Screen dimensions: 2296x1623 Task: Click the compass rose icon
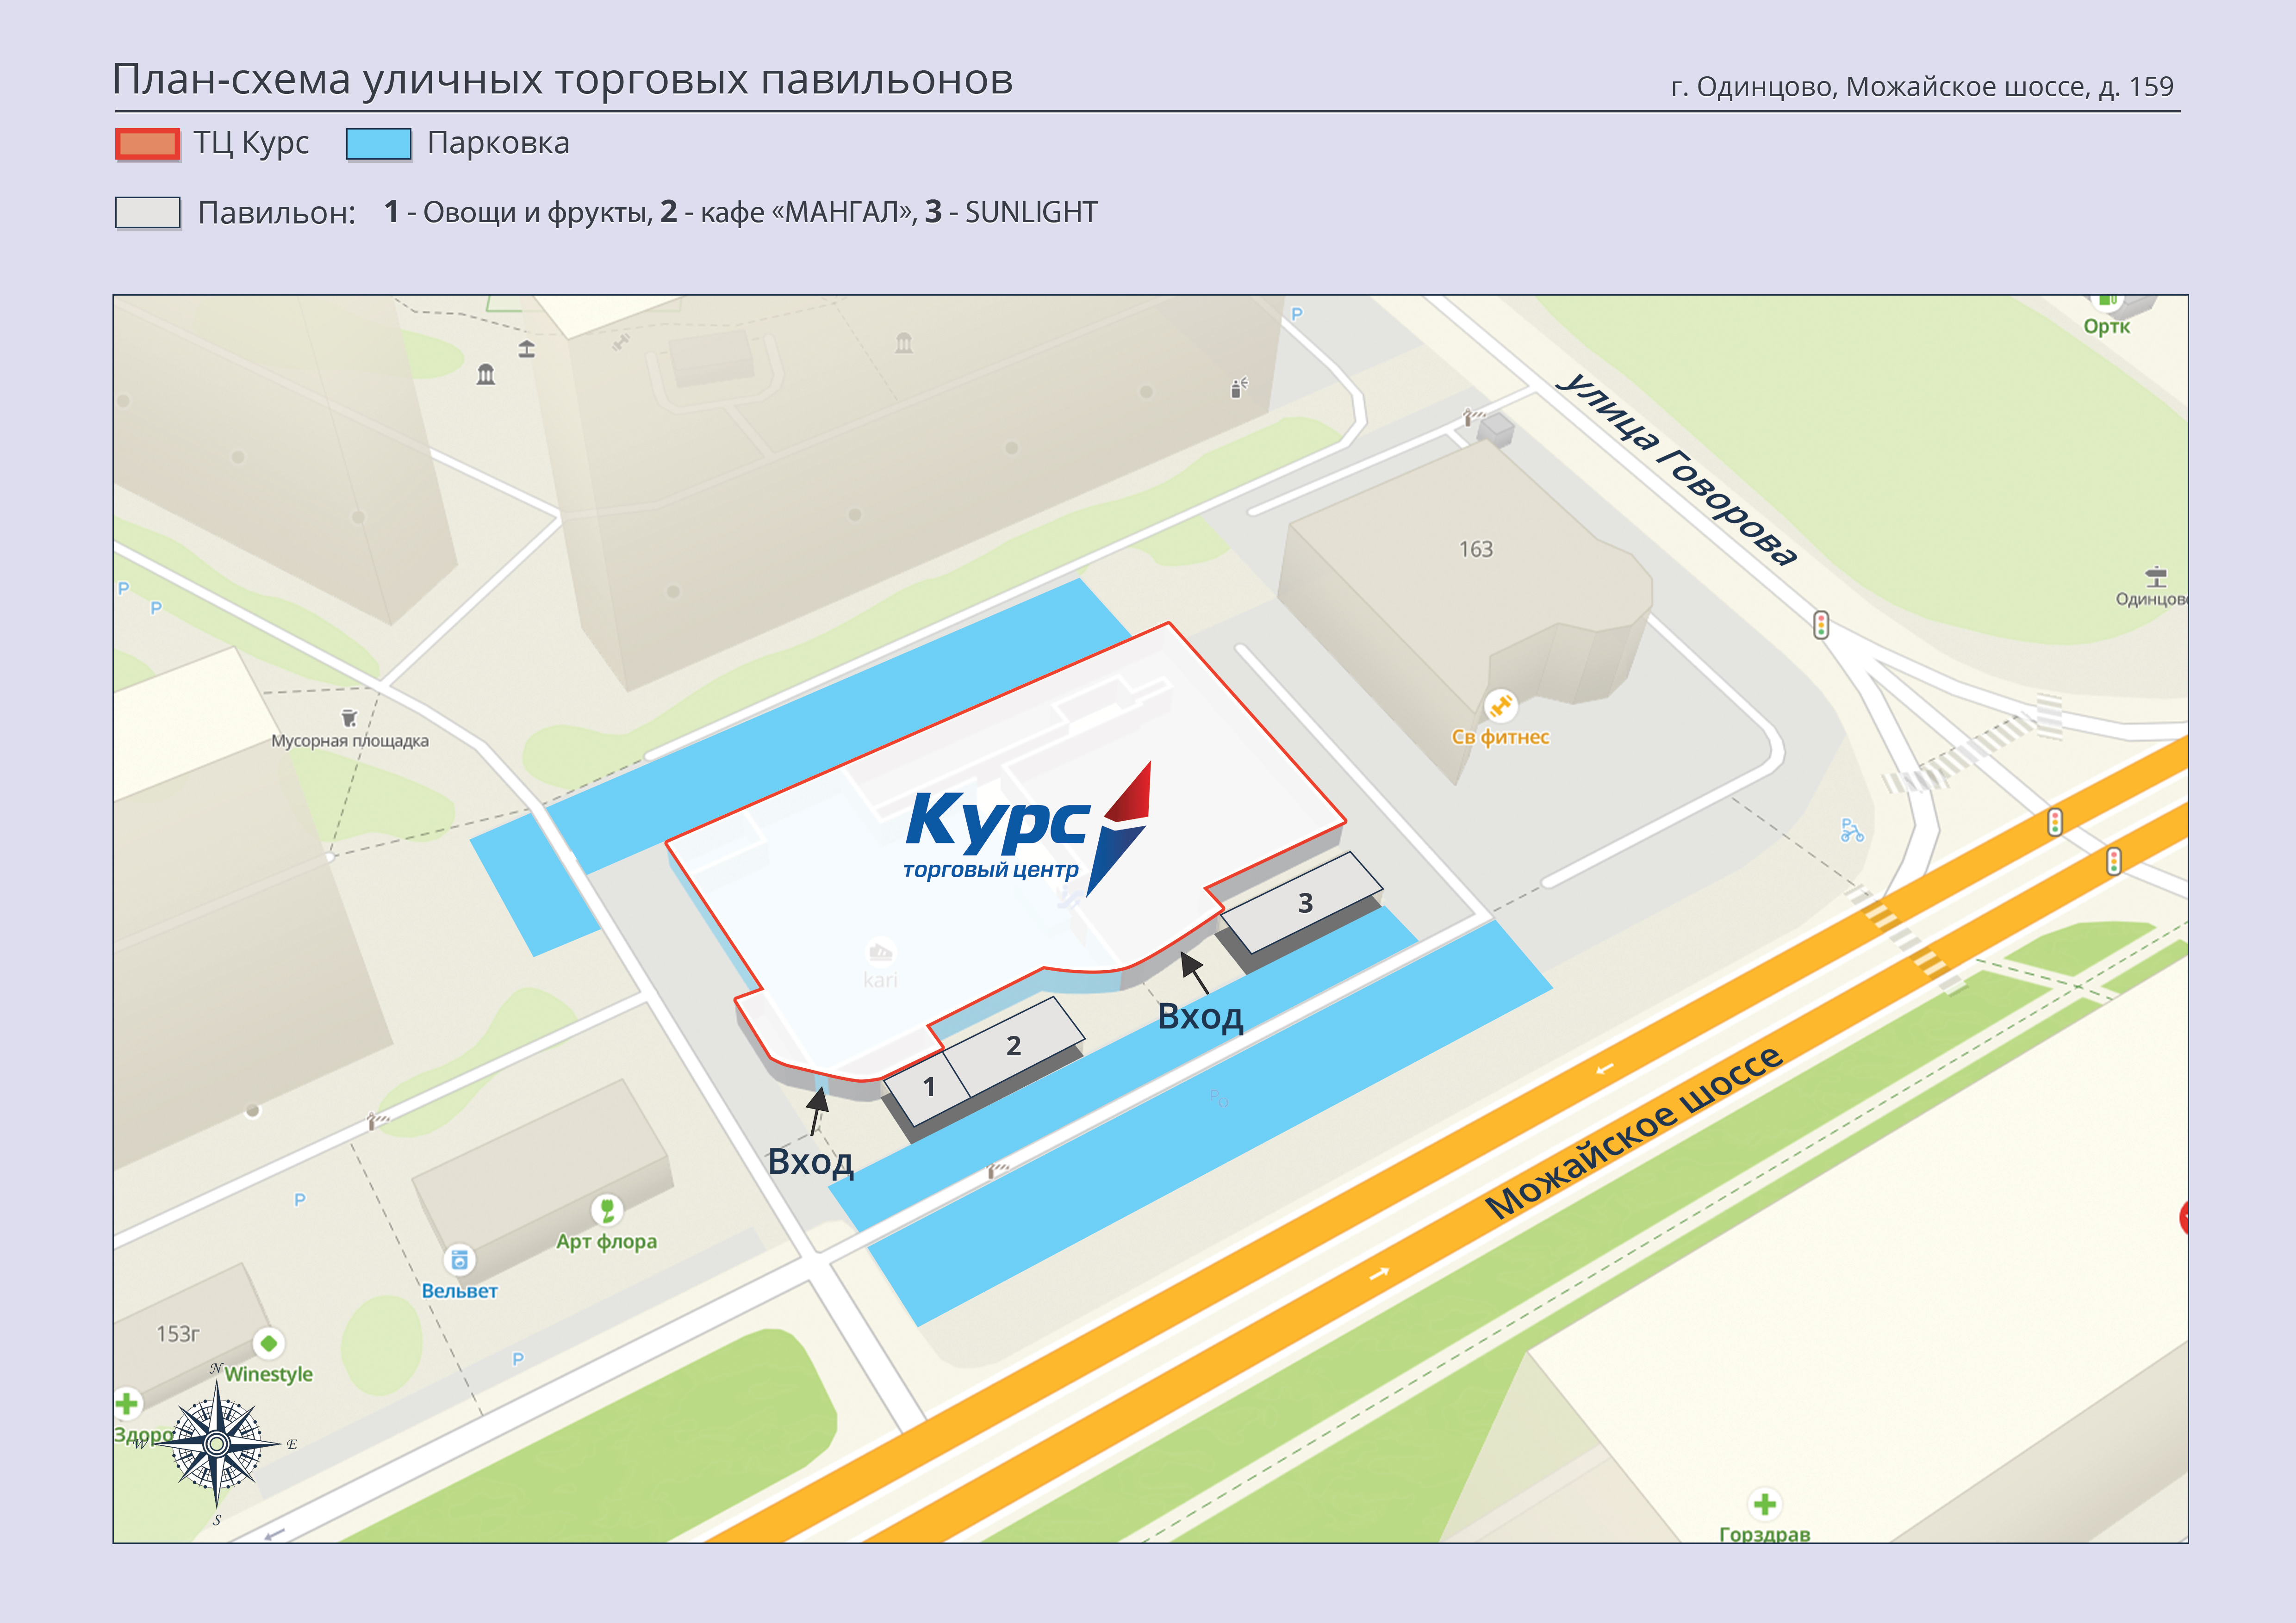tap(217, 1444)
